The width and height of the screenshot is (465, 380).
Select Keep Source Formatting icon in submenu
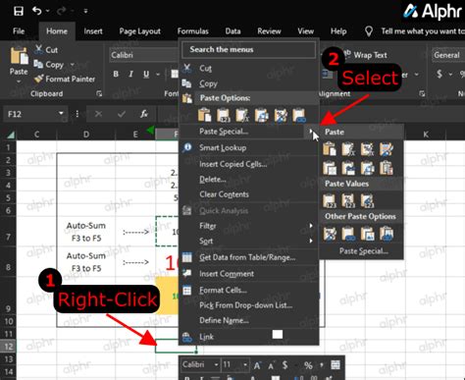(x=387, y=149)
